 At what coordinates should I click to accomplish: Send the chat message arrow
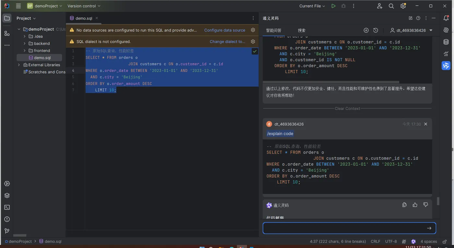click(x=429, y=228)
